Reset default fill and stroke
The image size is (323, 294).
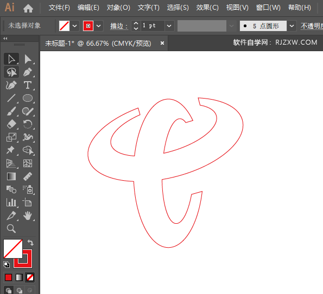click(x=7, y=265)
